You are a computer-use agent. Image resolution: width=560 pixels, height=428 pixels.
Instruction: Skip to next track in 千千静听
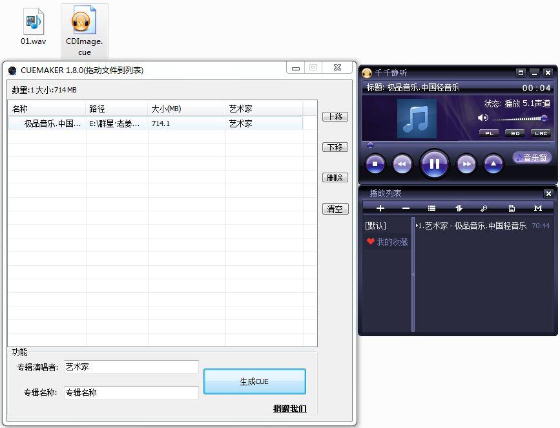click(466, 164)
